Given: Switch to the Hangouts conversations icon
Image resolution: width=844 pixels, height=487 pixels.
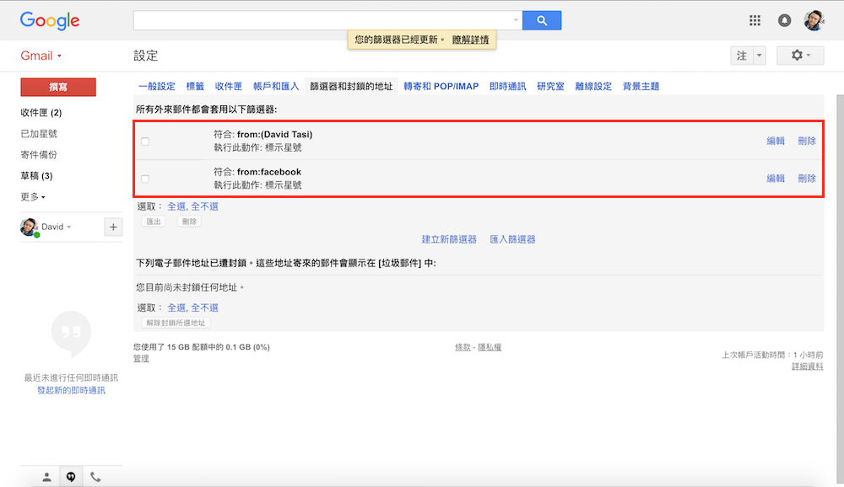Looking at the screenshot, I should pos(71,477).
